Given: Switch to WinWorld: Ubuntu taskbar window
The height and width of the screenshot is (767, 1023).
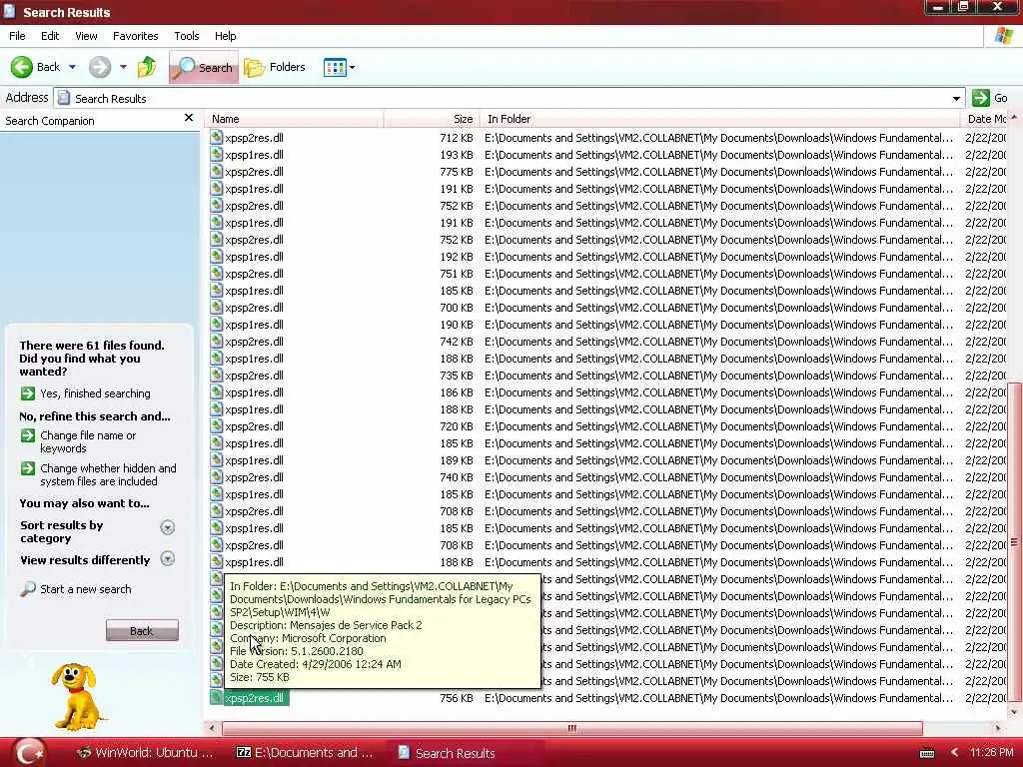Looking at the screenshot, I should [145, 753].
